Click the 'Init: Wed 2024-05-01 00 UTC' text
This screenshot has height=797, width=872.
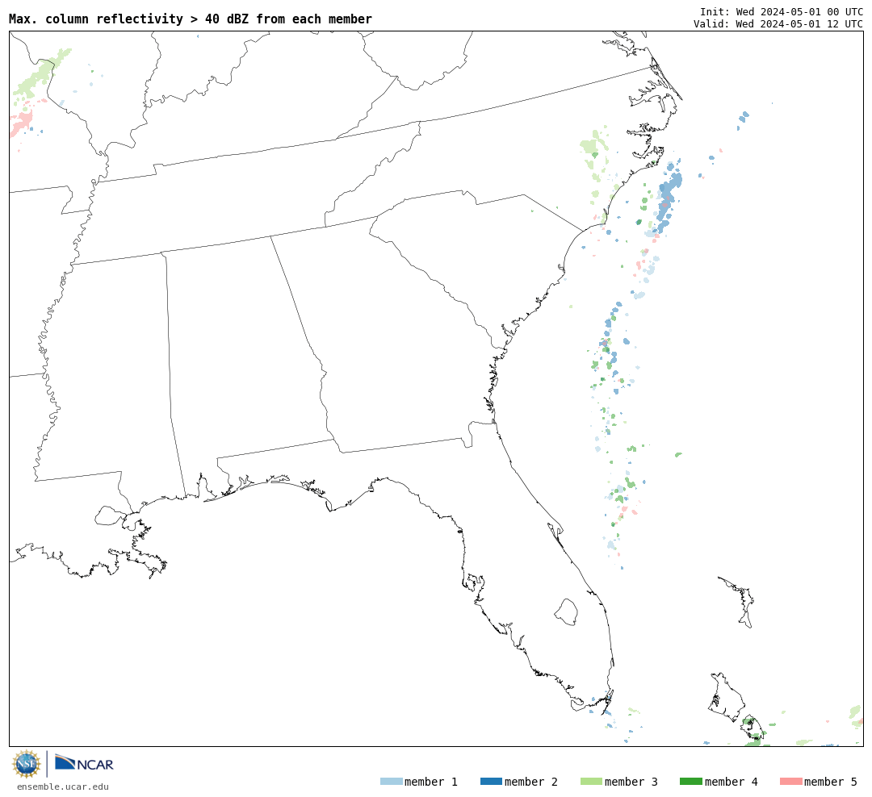click(x=782, y=11)
